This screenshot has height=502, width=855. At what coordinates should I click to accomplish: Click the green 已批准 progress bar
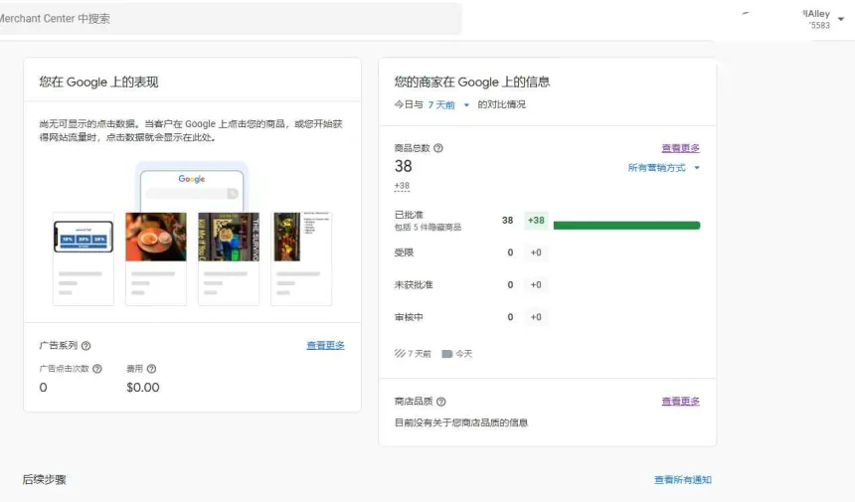click(x=626, y=226)
